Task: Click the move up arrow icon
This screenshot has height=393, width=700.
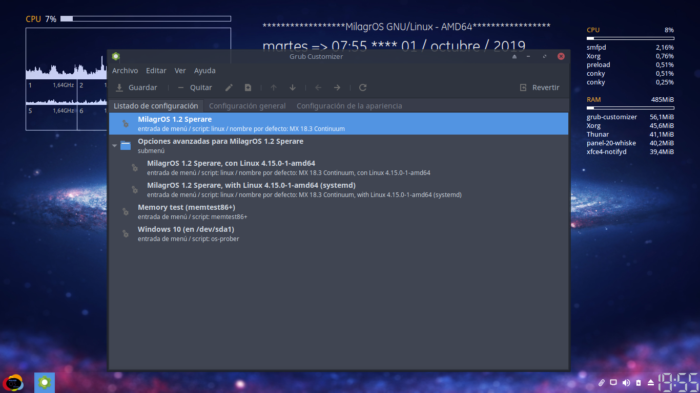Action: [274, 88]
